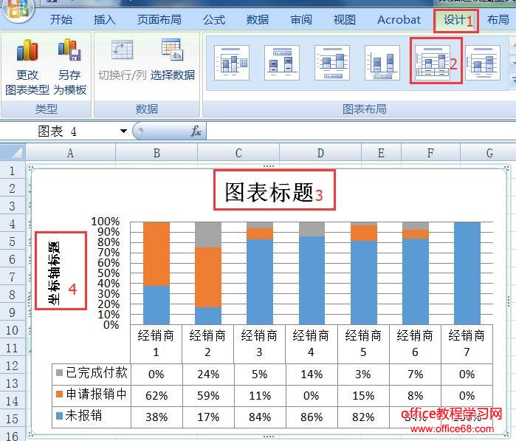Click the Select All corner button
The height and width of the screenshot is (441, 516).
pos(13,153)
